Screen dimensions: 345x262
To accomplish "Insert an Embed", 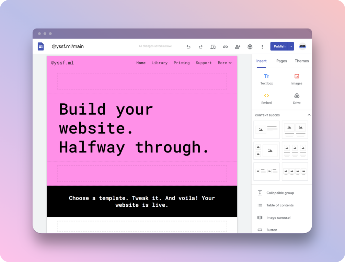I will coord(266,99).
